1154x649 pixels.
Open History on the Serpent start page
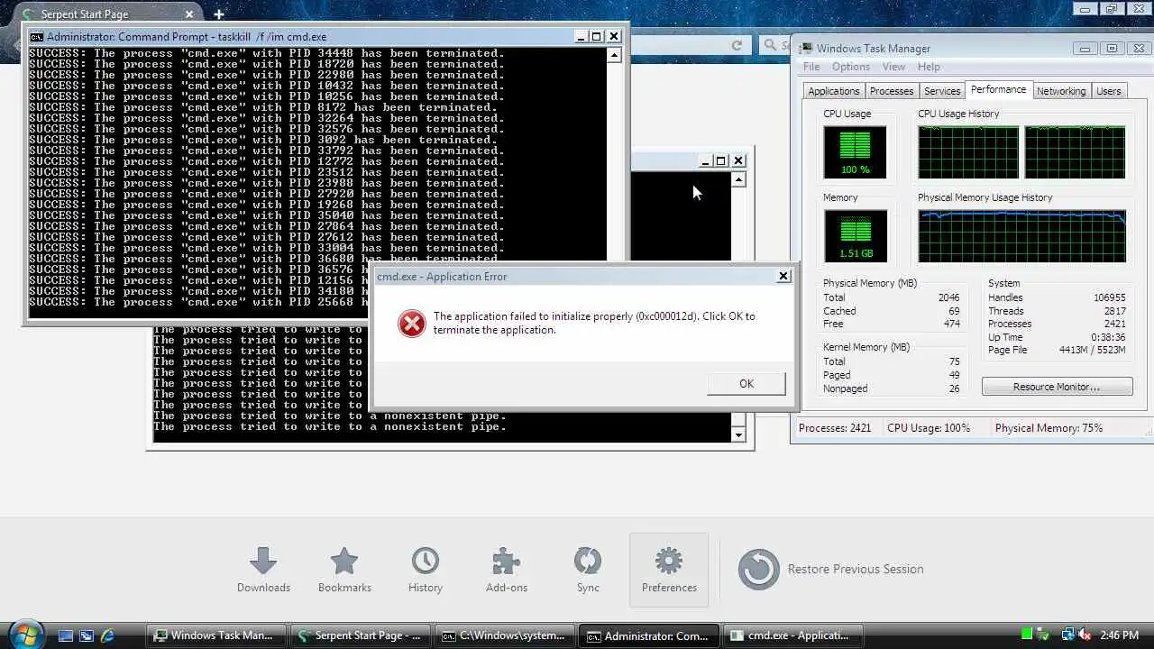(426, 570)
